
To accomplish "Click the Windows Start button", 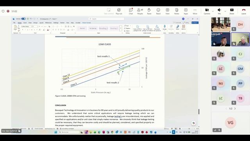I will click(55, 132).
